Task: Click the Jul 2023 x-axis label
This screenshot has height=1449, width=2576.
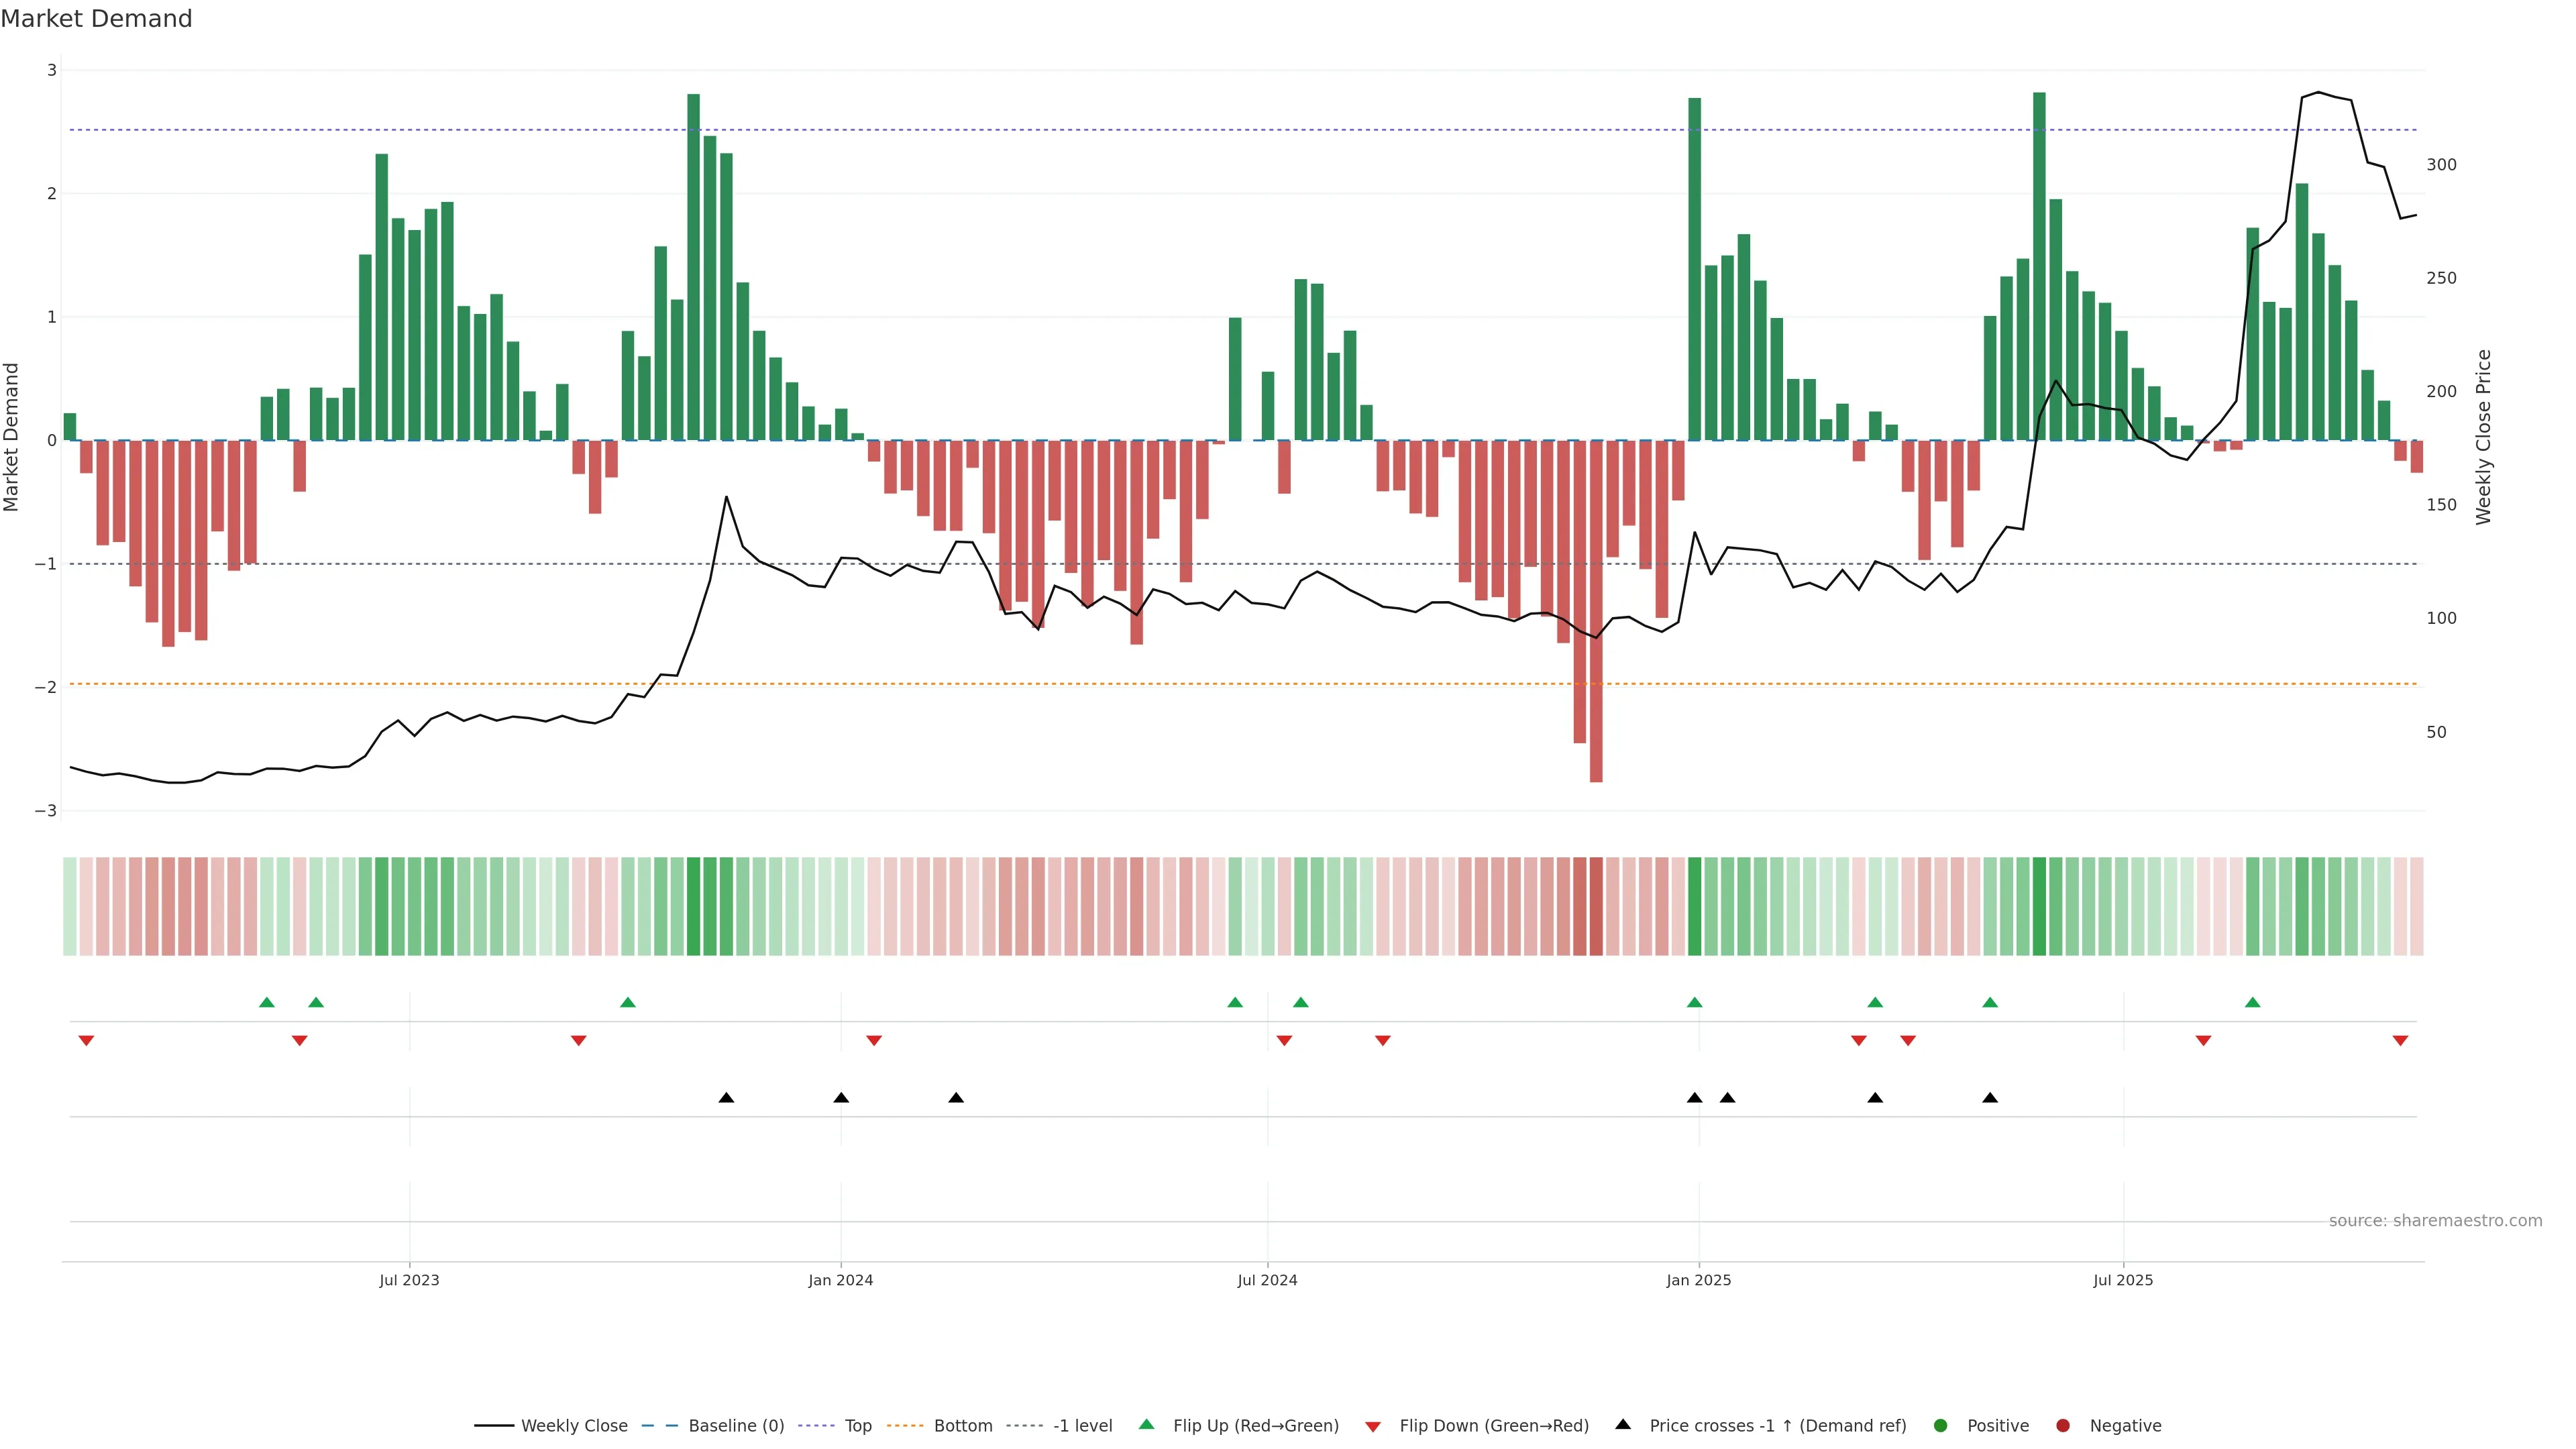Action: (x=409, y=1280)
